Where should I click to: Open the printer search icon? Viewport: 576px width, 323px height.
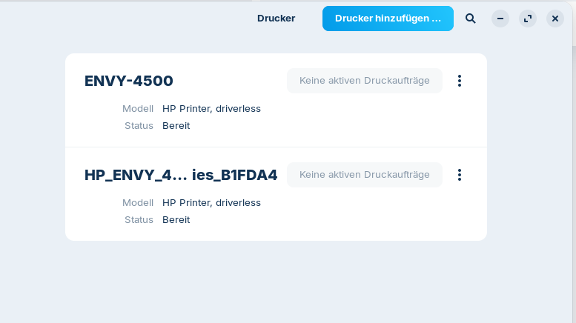(471, 19)
